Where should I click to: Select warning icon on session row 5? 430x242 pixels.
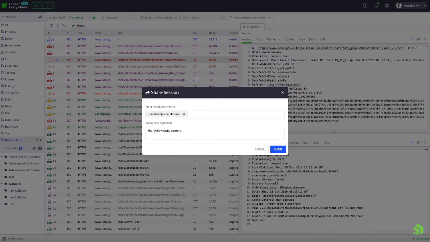point(50,66)
